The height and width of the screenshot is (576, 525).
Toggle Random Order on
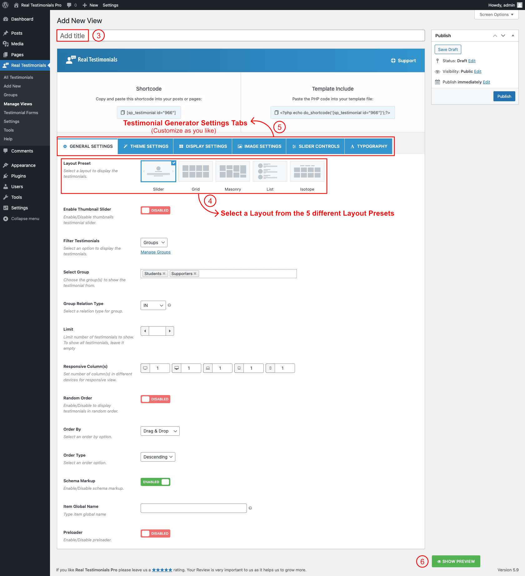click(x=155, y=399)
